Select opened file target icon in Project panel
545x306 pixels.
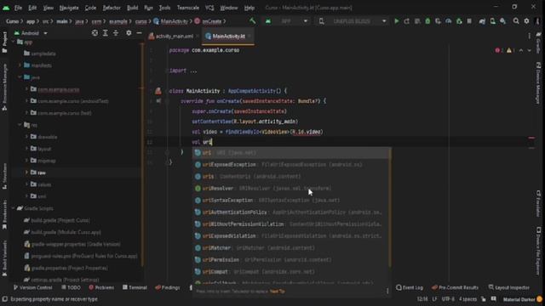click(x=95, y=33)
